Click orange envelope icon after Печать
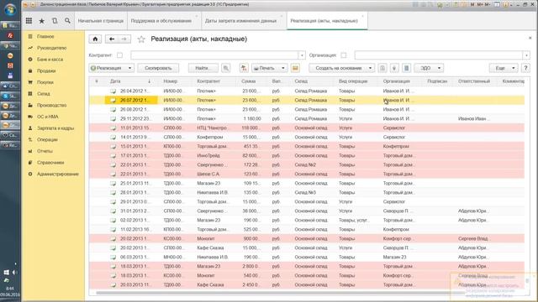The height and width of the screenshot is (302, 538). (x=295, y=68)
